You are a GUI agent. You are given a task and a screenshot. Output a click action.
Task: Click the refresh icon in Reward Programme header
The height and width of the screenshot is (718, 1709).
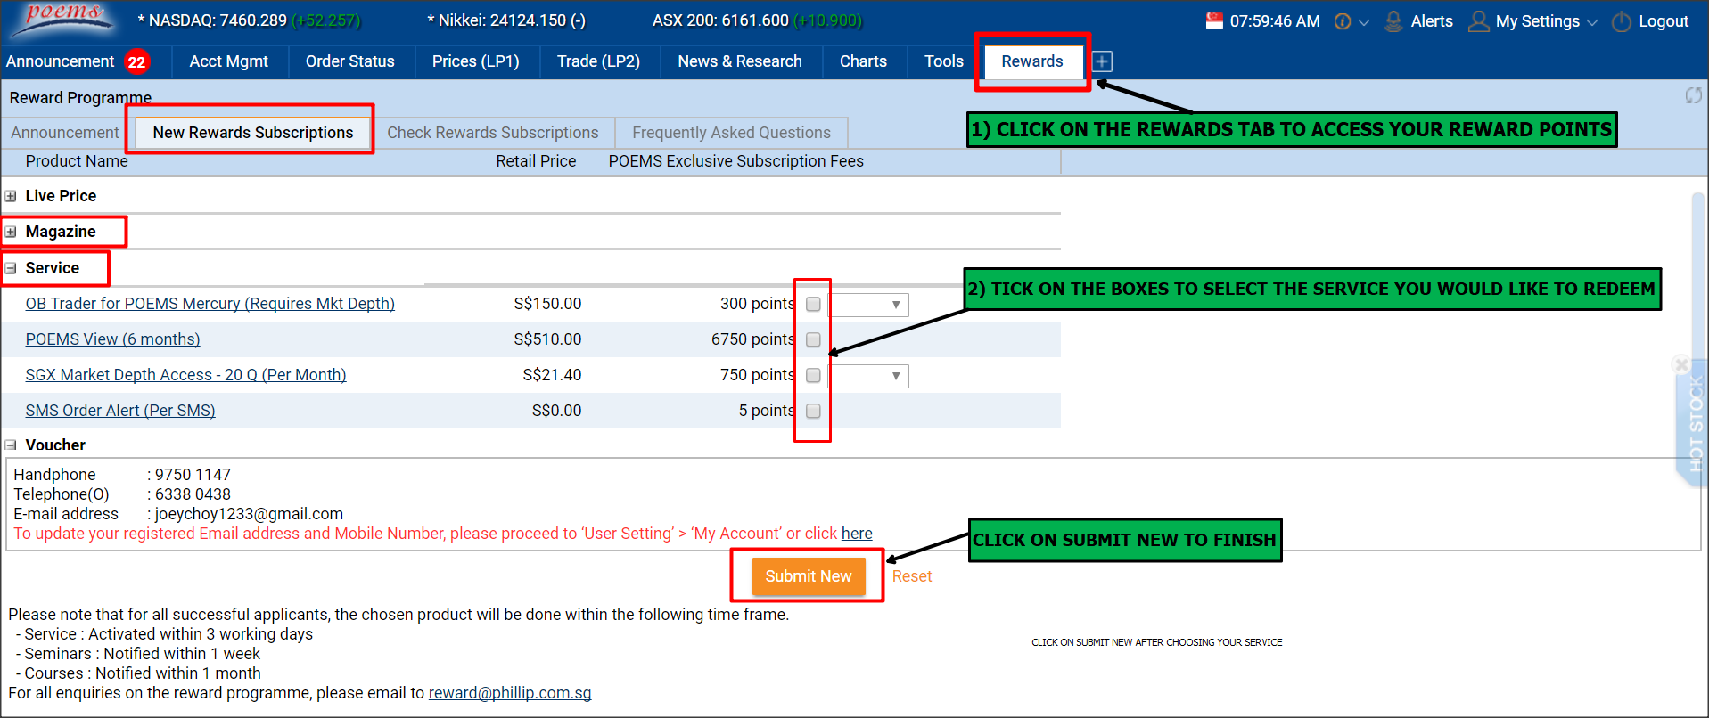tap(1693, 95)
